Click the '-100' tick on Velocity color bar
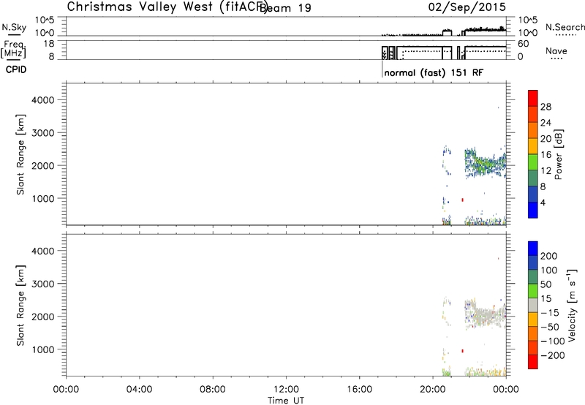Viewport: 585px width, 405px height. [x=552, y=341]
